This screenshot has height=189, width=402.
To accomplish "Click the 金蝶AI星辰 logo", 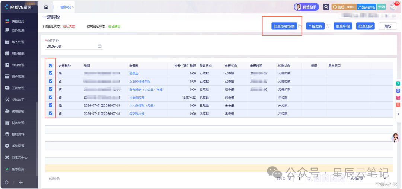I will click(x=18, y=7).
